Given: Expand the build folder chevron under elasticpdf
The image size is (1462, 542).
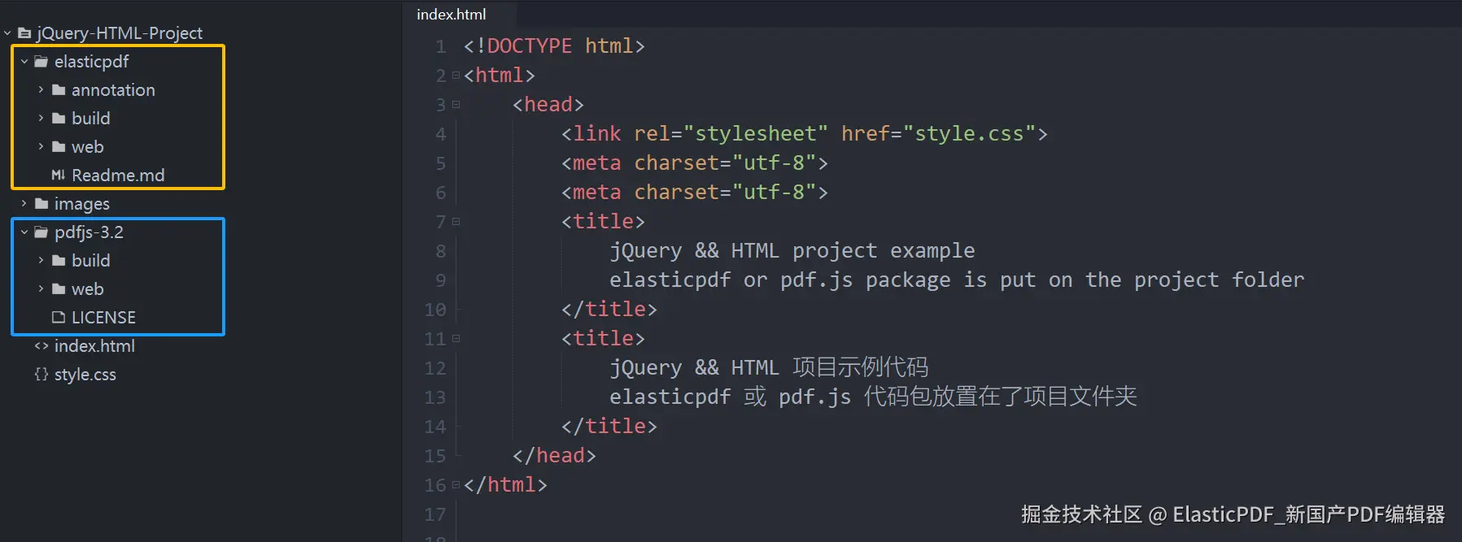Looking at the screenshot, I should tap(41, 119).
